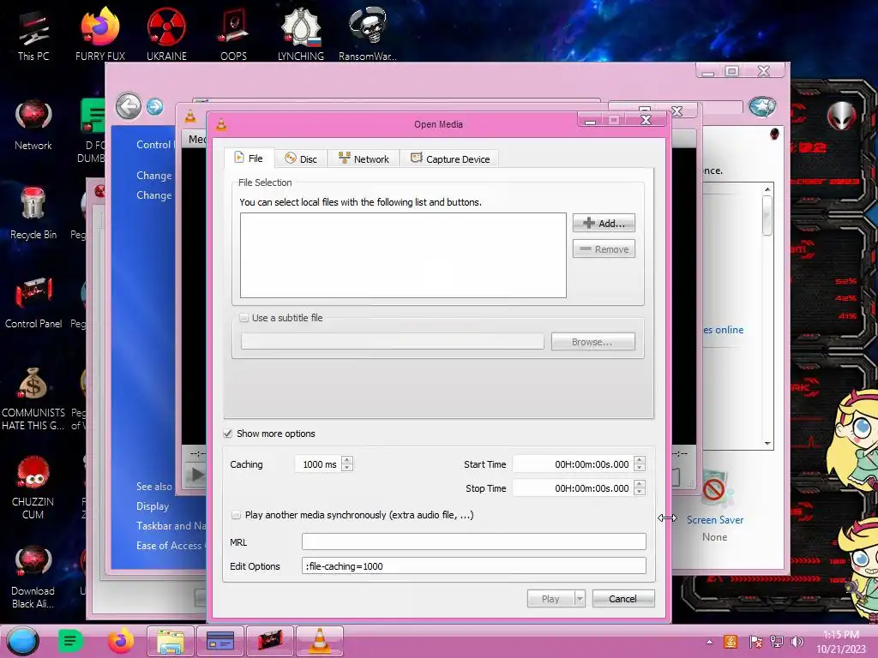Viewport: 878px width, 658px height.
Task: Open the Network desktop icon
Action: click(x=33, y=125)
